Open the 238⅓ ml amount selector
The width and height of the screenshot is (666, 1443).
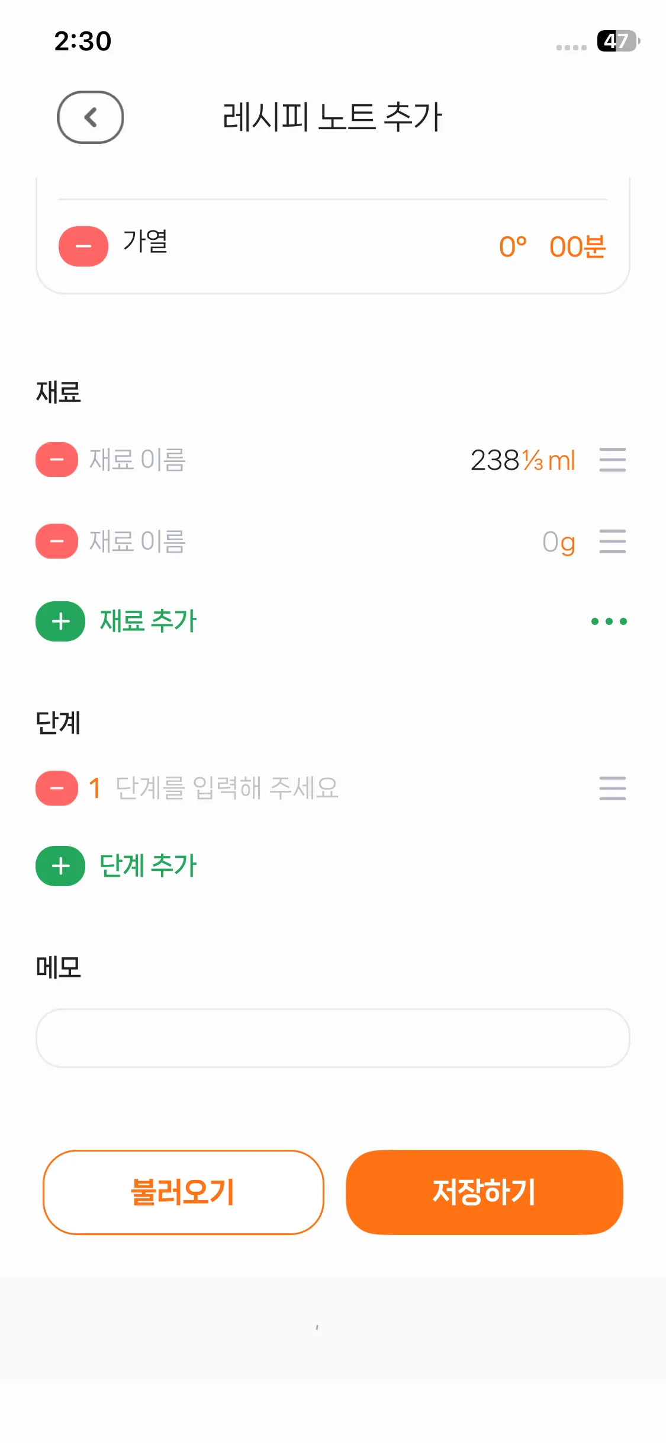pos(522,460)
